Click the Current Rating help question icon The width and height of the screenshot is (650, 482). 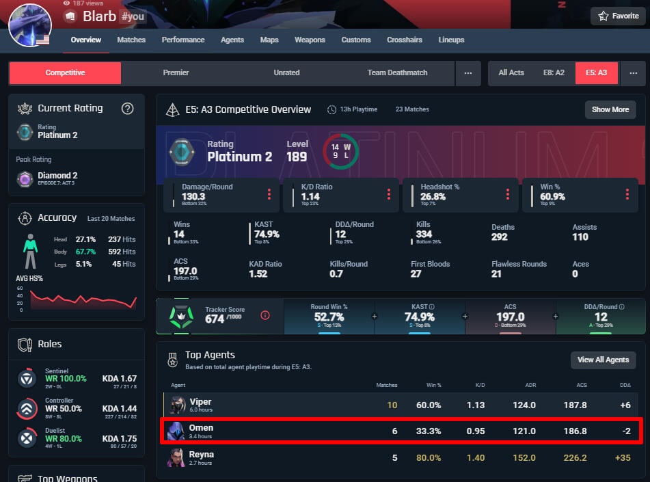pos(127,108)
